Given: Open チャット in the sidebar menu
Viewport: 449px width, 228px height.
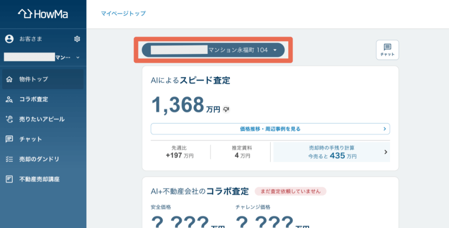Looking at the screenshot, I should pyautogui.click(x=43, y=139).
